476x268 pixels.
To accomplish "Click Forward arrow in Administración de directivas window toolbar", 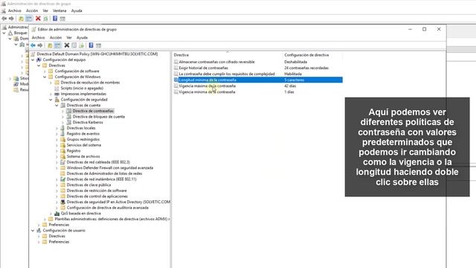I will (11, 19).
